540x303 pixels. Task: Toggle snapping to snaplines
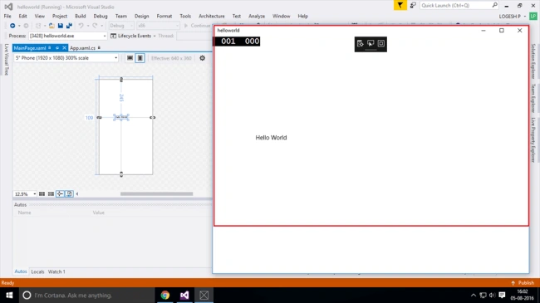(60, 194)
